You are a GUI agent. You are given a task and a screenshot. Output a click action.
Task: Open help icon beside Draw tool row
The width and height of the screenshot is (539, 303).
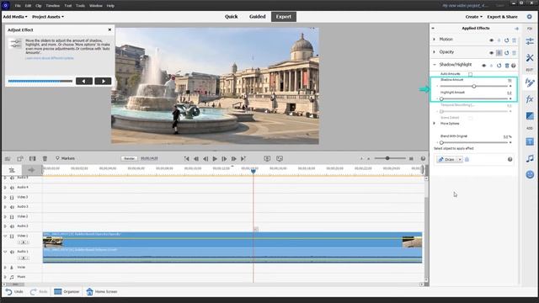tap(510, 159)
